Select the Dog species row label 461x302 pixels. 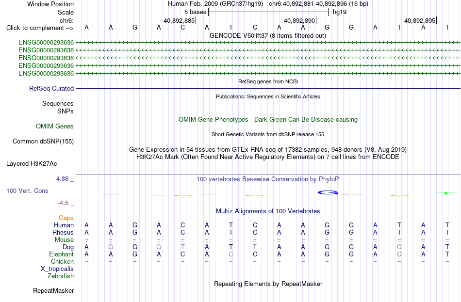(68, 247)
